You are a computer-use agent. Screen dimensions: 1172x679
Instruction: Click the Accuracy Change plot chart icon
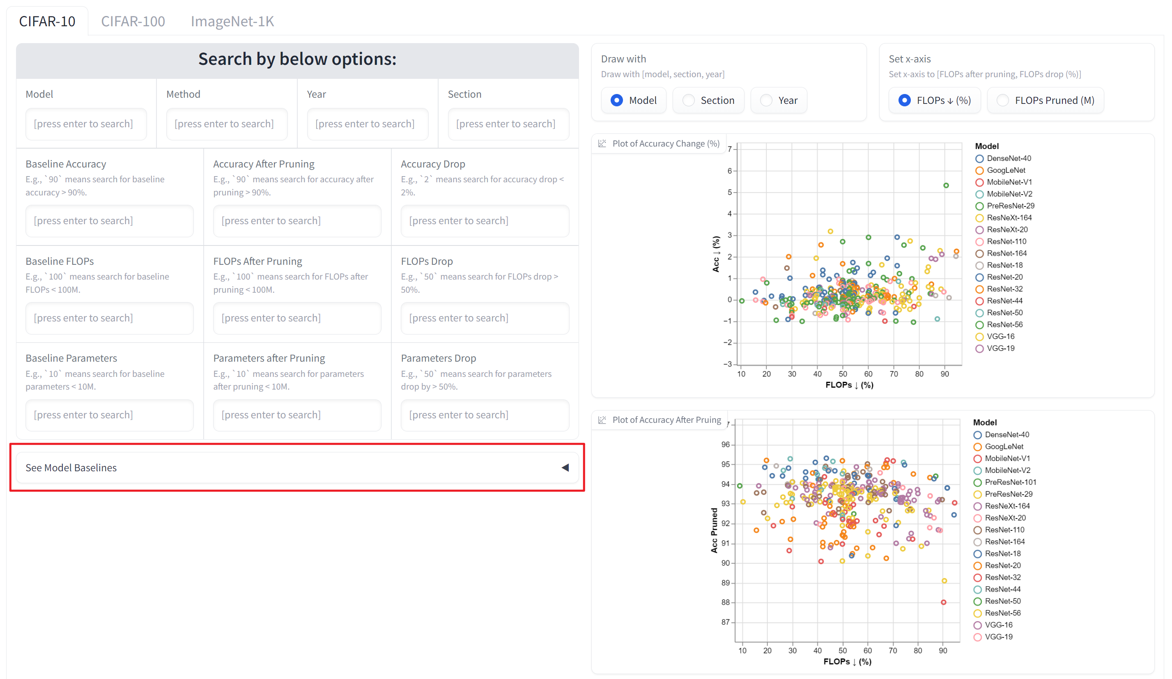(x=602, y=143)
